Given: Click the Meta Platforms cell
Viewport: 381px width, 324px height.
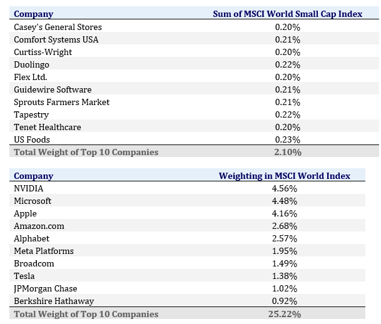Looking at the screenshot, I should pyautogui.click(x=44, y=251).
